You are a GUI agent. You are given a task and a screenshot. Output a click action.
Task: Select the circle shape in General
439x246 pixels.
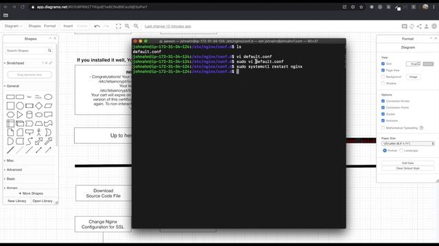[20, 106]
